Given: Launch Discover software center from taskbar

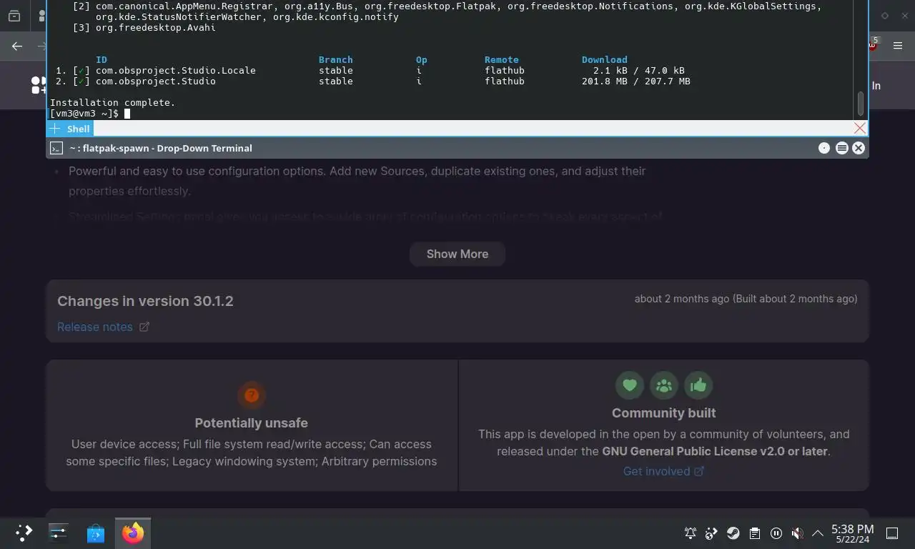Looking at the screenshot, I should (x=96, y=533).
